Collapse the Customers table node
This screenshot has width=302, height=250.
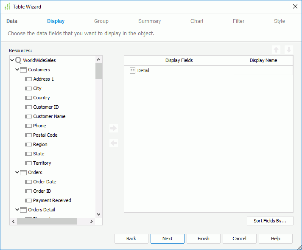pos(17,70)
